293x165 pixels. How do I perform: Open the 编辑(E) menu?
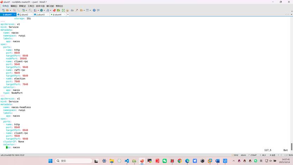tap(14, 6)
